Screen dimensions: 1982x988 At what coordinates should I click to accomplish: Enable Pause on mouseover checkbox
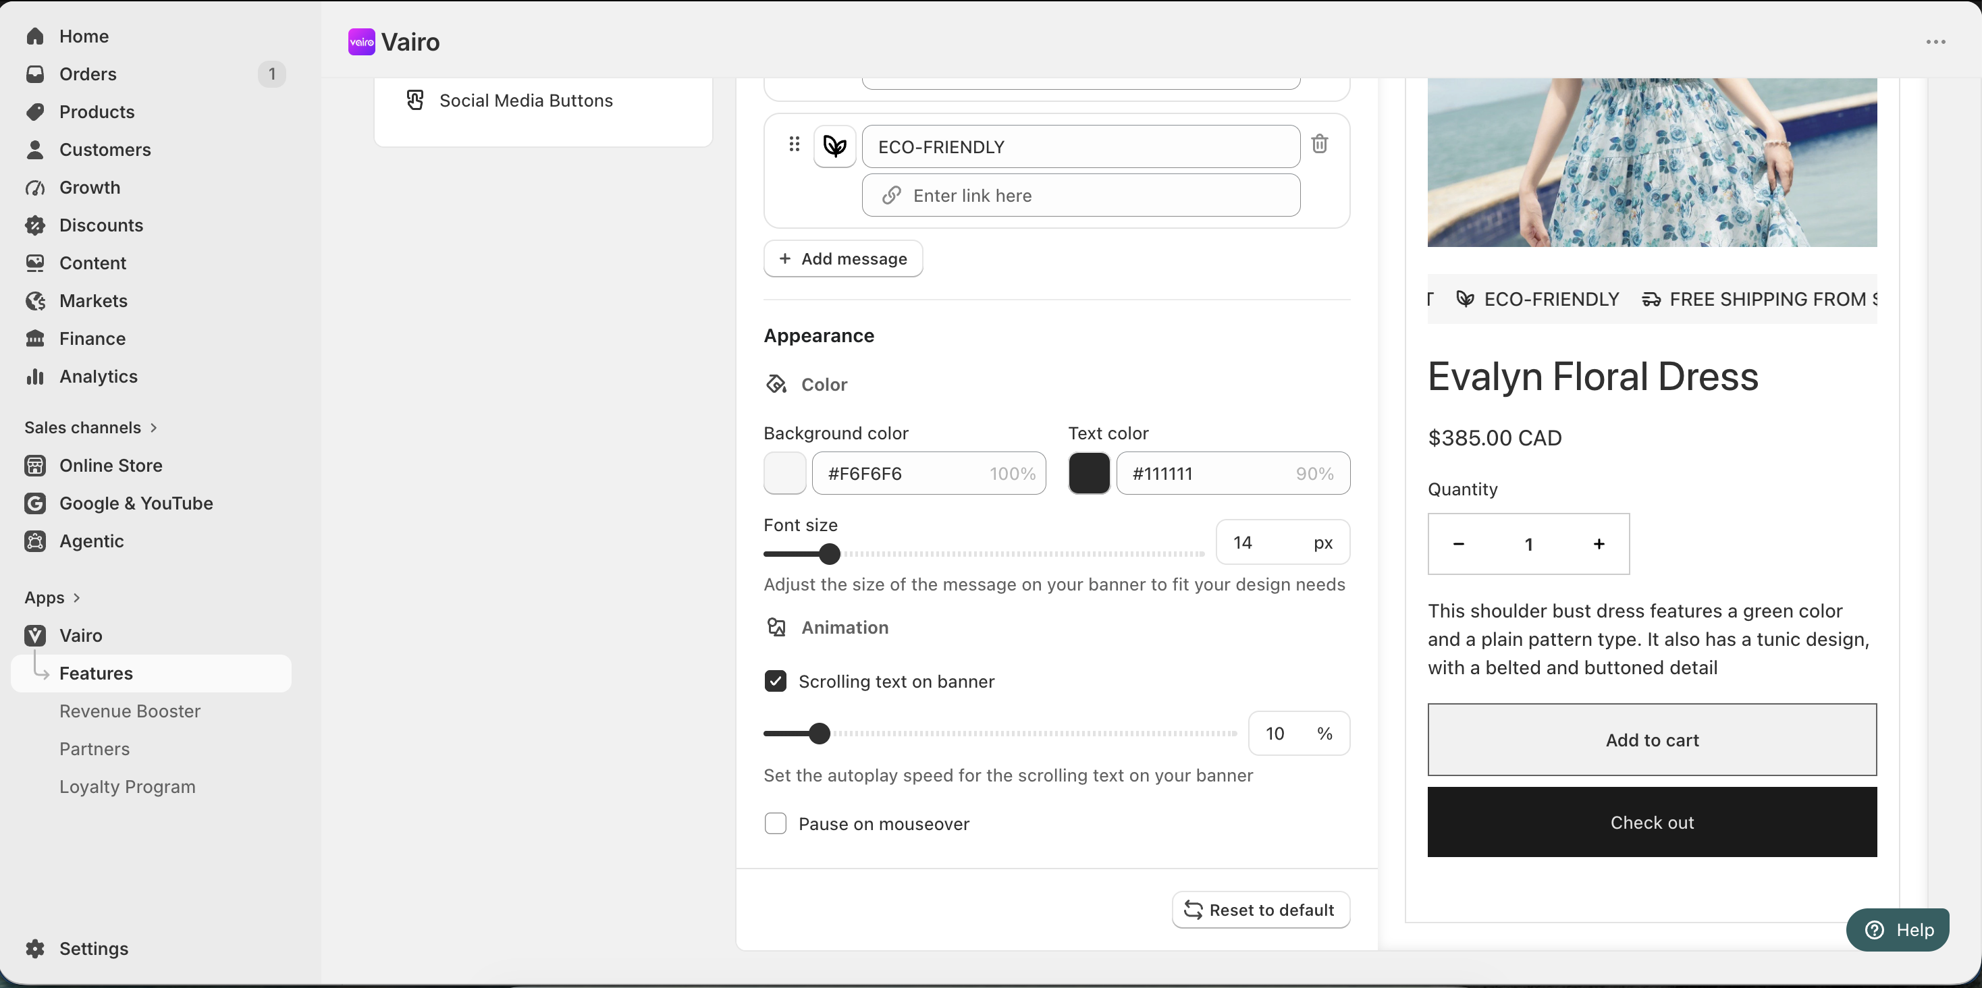(776, 823)
